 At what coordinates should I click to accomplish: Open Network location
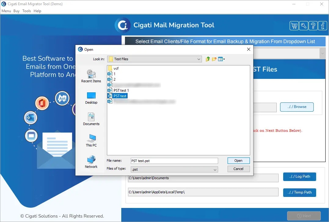point(91,162)
